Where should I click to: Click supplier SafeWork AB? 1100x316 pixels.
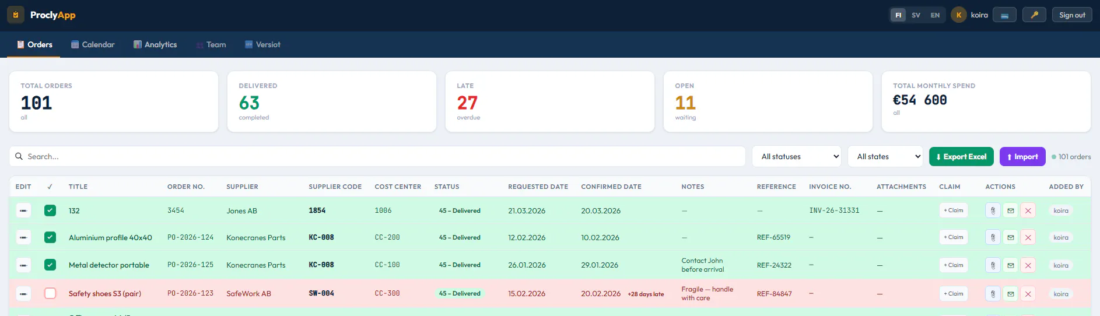point(248,294)
